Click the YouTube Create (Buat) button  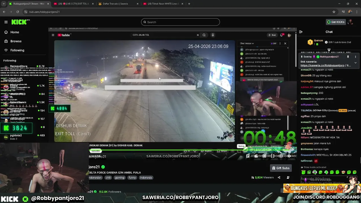coord(272,35)
